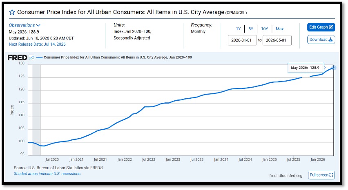Click the start date field 2020-01-01

pos(242,40)
